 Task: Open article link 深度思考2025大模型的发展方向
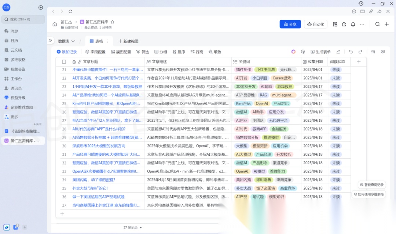tap(99, 146)
